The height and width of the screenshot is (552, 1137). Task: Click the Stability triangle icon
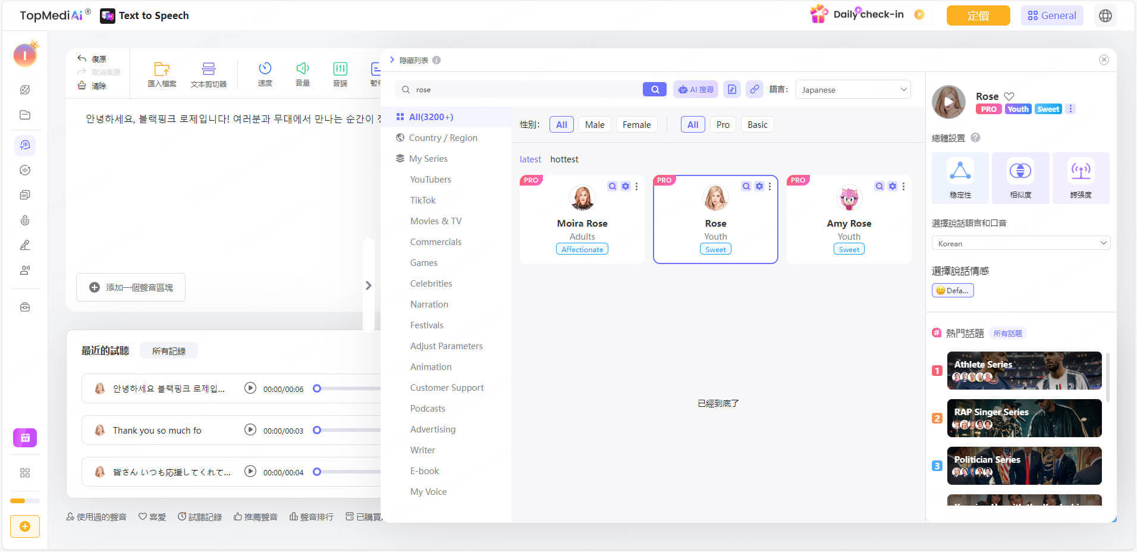[960, 171]
